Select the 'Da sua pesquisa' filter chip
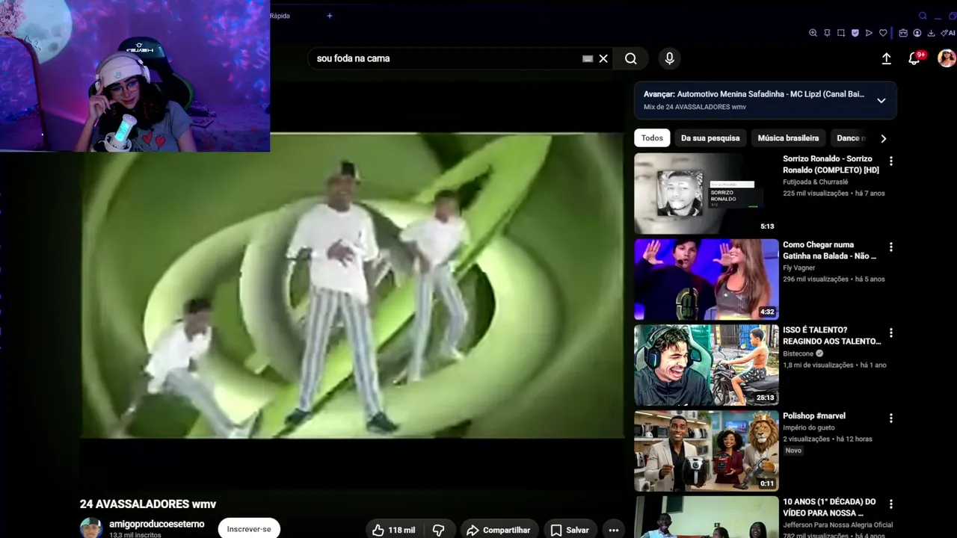 (x=710, y=138)
